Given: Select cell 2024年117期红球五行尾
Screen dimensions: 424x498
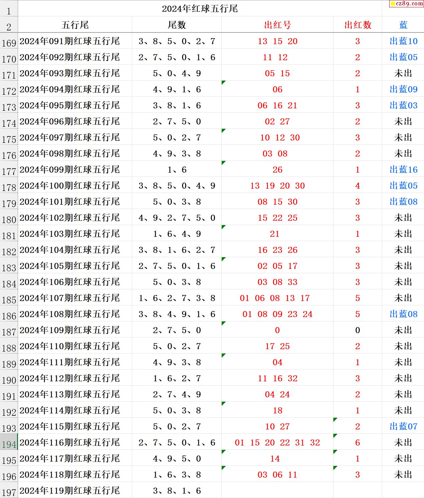Looking at the screenshot, I should 75,459.
